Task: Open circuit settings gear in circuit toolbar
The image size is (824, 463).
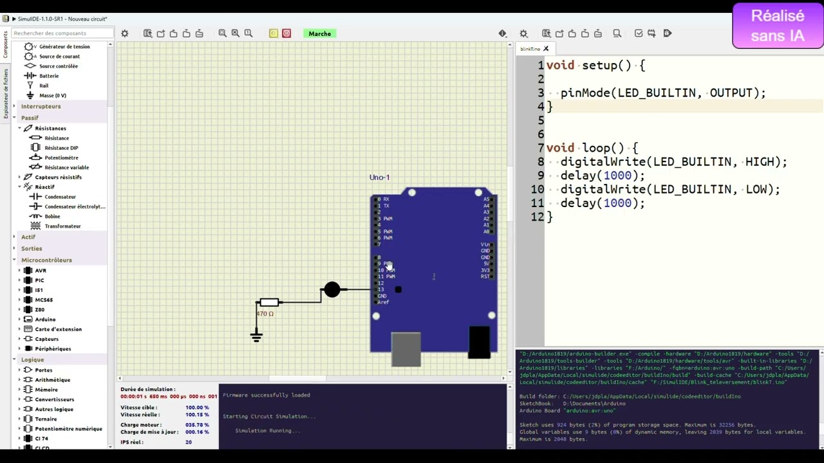Action: [x=125, y=33]
